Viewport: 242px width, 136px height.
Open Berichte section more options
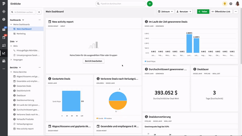pyautogui.click(x=40, y=67)
